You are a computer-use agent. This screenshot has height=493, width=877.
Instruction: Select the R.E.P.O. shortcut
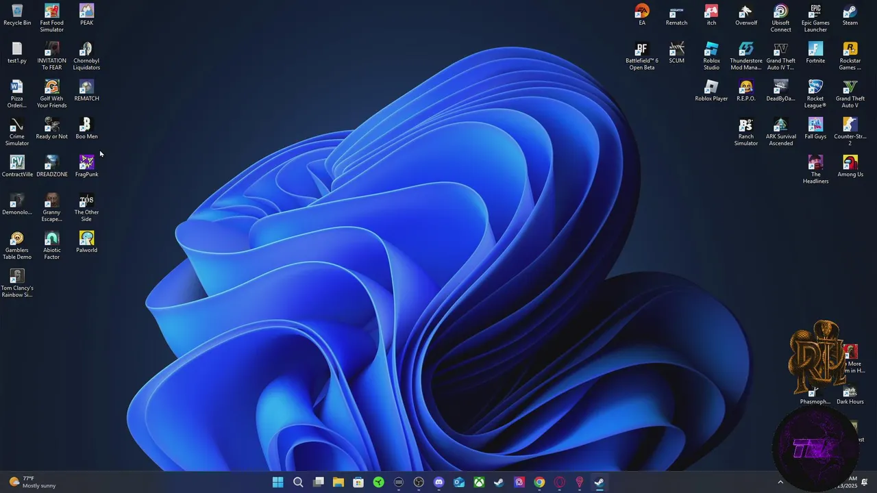point(746,90)
